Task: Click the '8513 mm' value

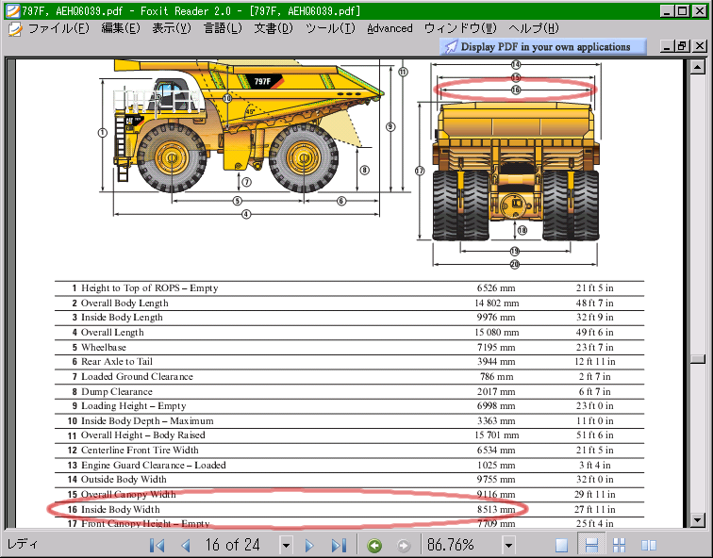Action: (x=496, y=509)
